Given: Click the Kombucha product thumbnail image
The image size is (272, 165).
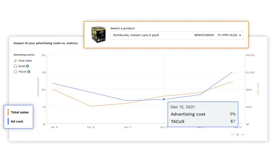Looking at the screenshot, I should coord(98,34).
